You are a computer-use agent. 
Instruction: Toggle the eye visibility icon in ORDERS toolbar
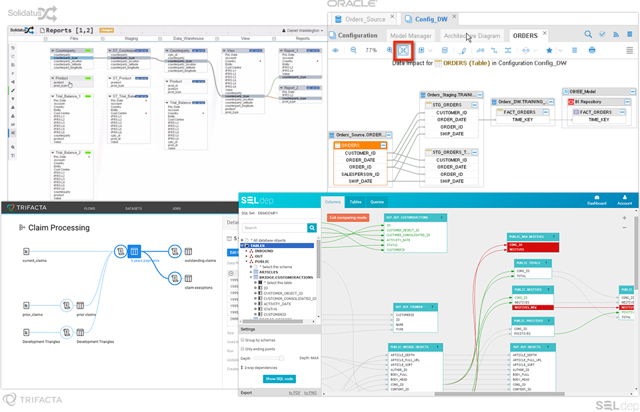click(x=335, y=50)
